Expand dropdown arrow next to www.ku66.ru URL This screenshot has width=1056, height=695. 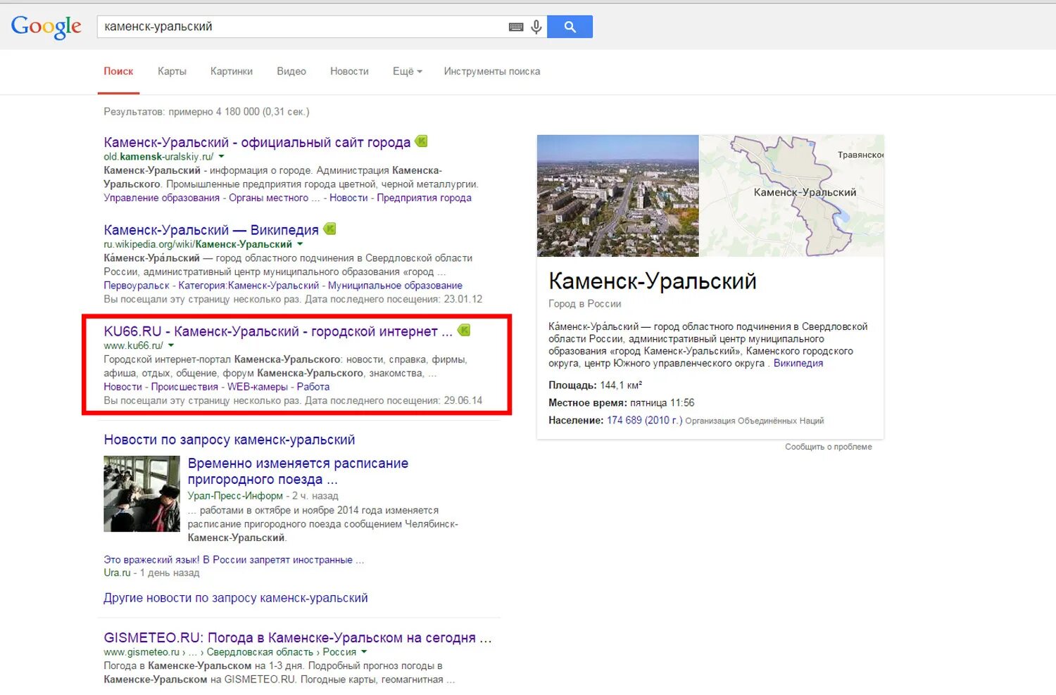[170, 345]
